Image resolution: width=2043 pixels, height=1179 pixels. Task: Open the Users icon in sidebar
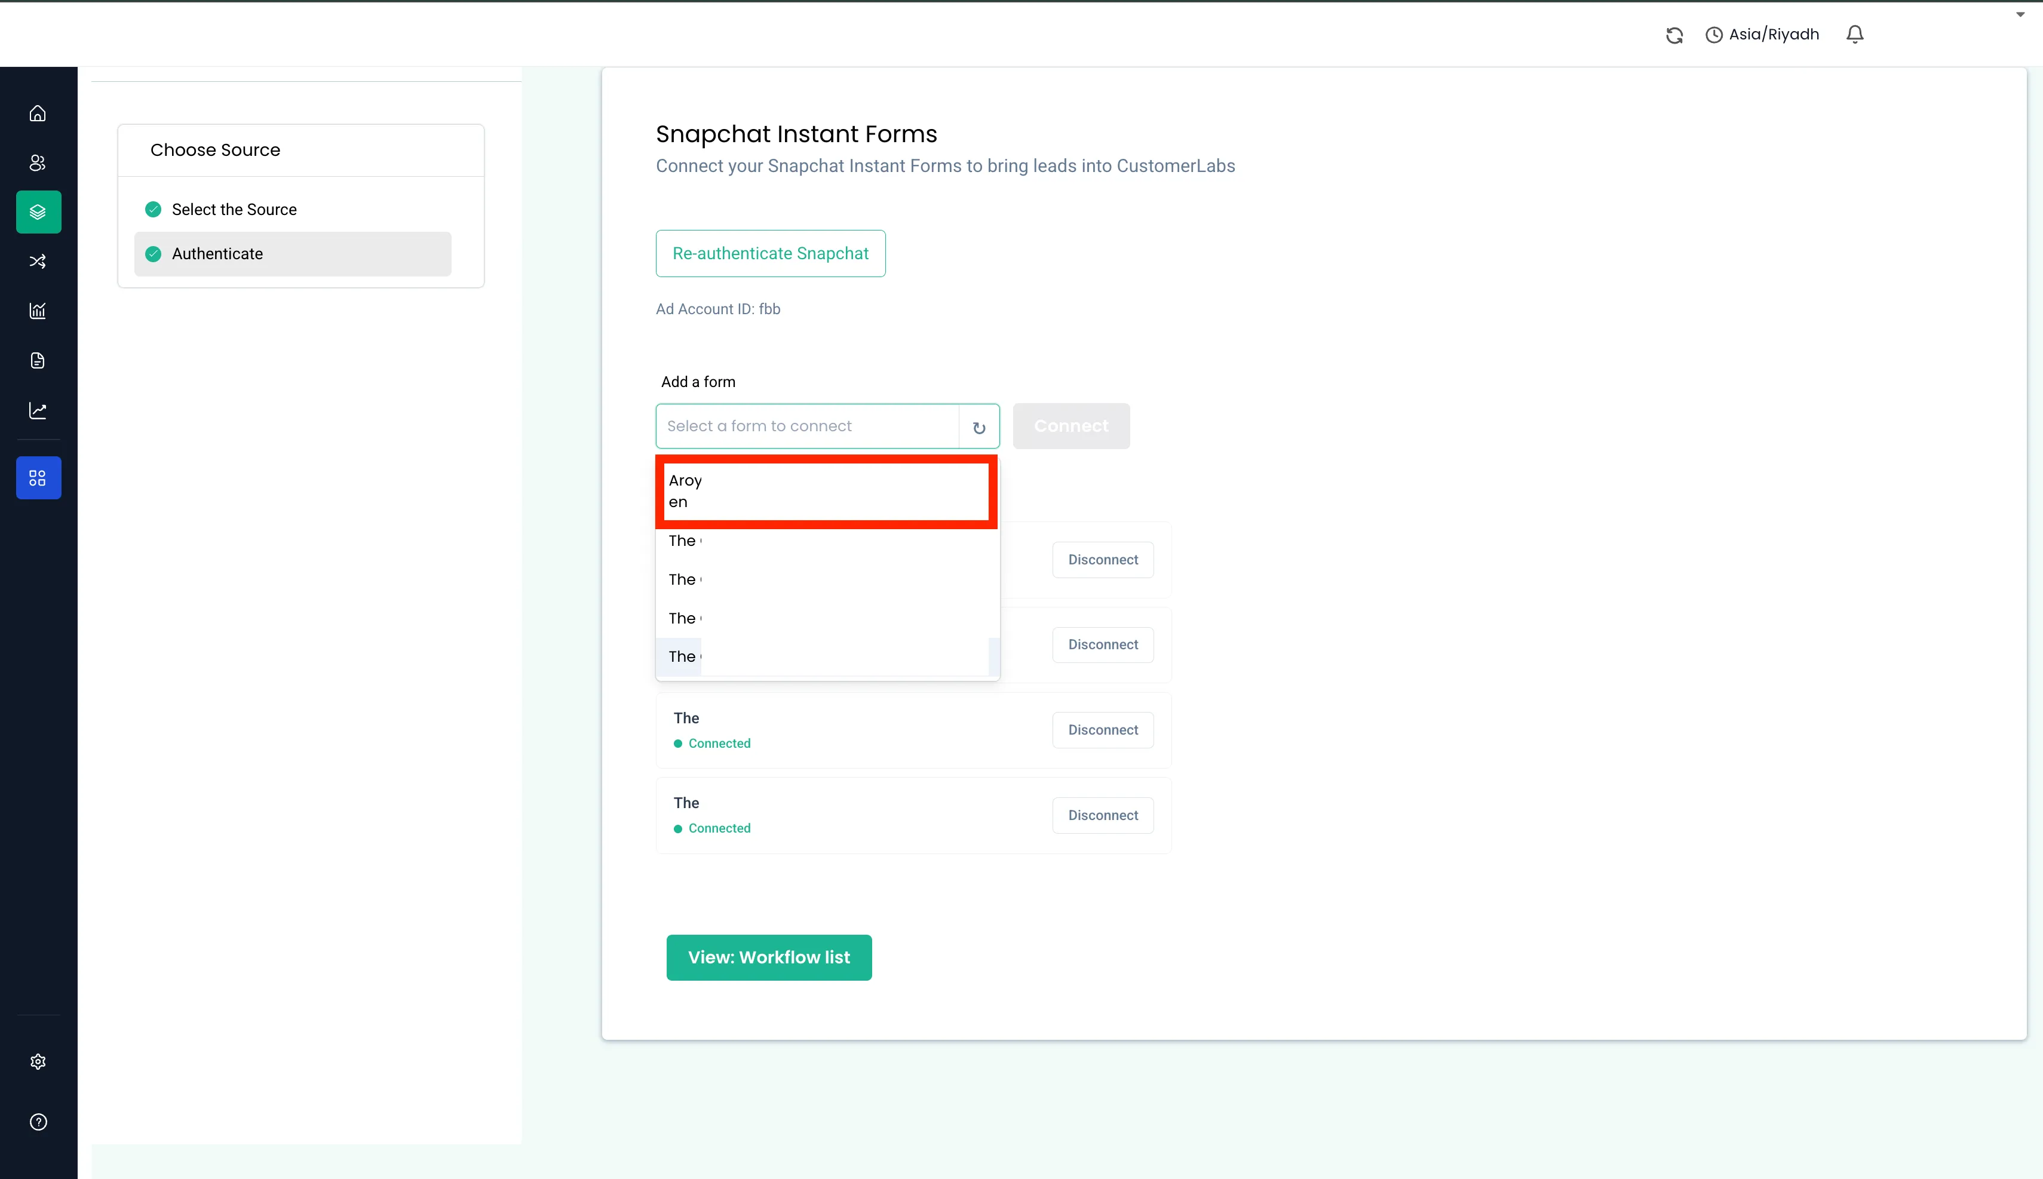coord(38,163)
